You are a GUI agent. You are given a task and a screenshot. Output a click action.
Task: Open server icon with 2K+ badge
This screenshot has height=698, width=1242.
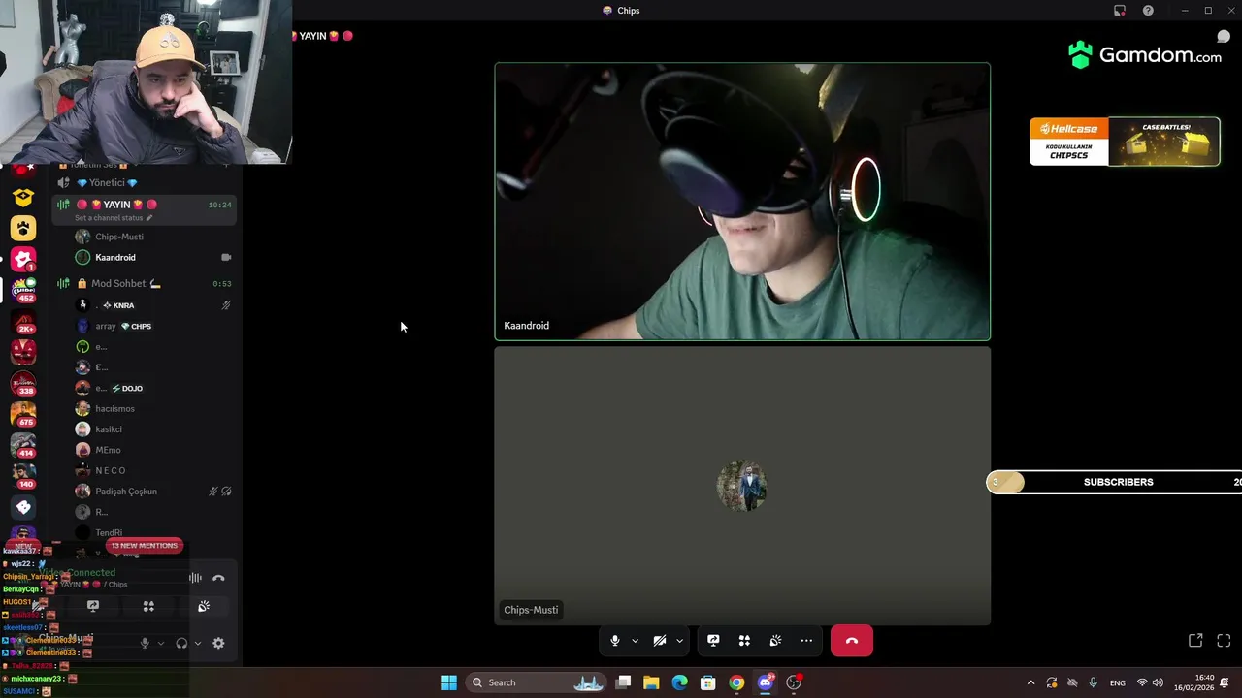point(23,321)
